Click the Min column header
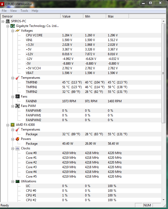Image resolution: width=168 pixels, height=209 pixels. [x=95, y=16]
